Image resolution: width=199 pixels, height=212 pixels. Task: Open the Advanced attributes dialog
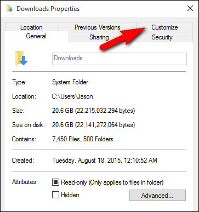coord(157,196)
